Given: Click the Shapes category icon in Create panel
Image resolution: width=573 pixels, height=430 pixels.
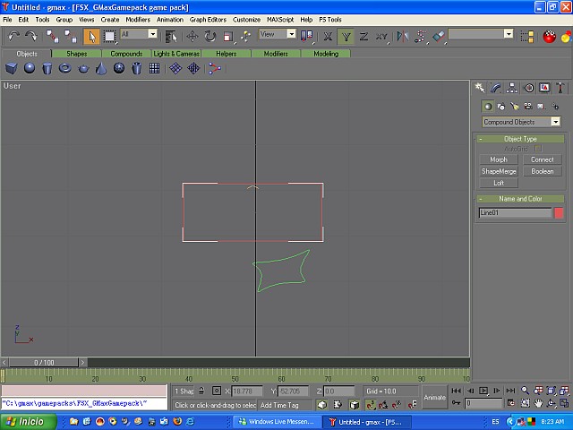Looking at the screenshot, I should point(500,107).
